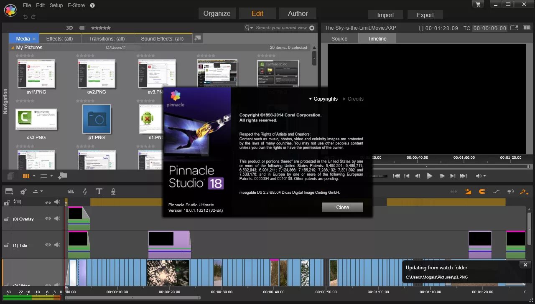The height and width of the screenshot is (304, 535).
Task: Jump to start of movie
Action: [x=396, y=176]
